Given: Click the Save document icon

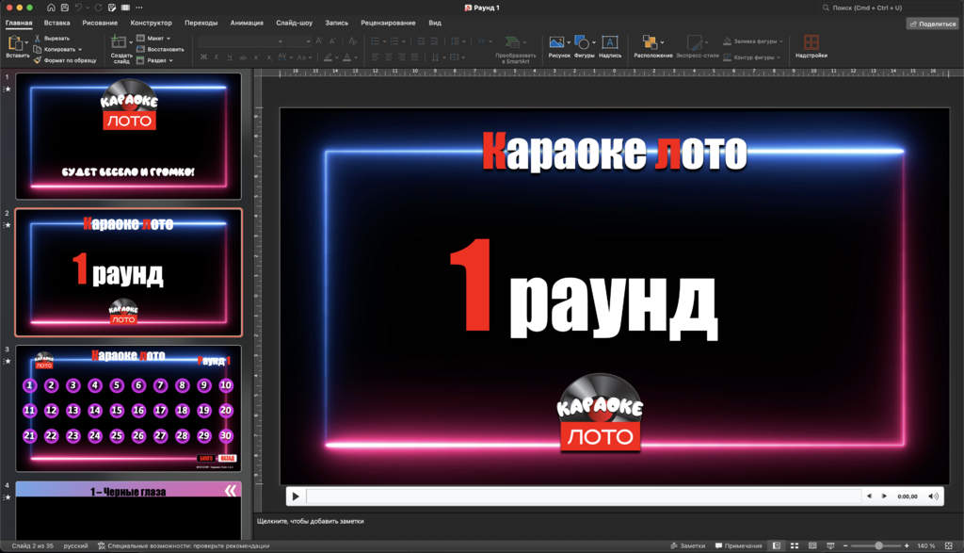Looking at the screenshot, I should [x=65, y=8].
